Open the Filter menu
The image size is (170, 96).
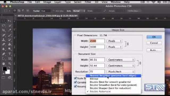click(x=88, y=2)
